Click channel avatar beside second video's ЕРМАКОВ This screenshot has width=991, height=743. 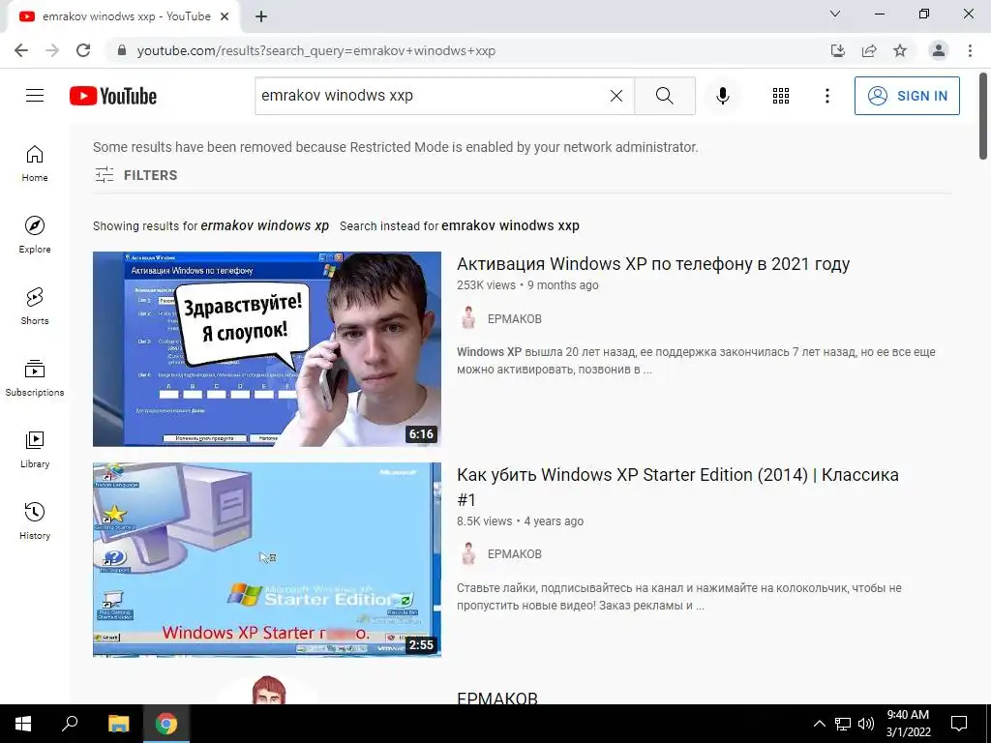pyautogui.click(x=468, y=553)
